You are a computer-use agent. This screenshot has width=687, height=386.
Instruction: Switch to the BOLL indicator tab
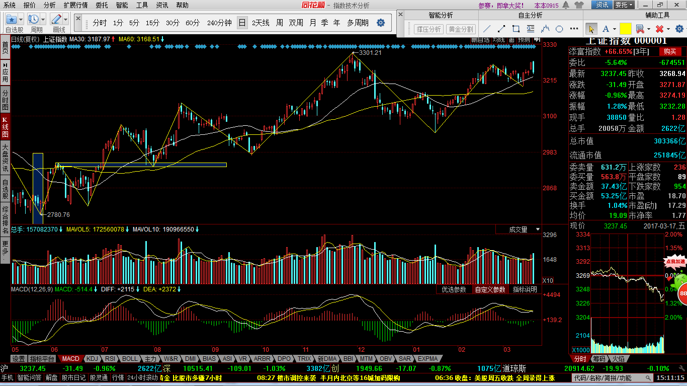coord(130,359)
